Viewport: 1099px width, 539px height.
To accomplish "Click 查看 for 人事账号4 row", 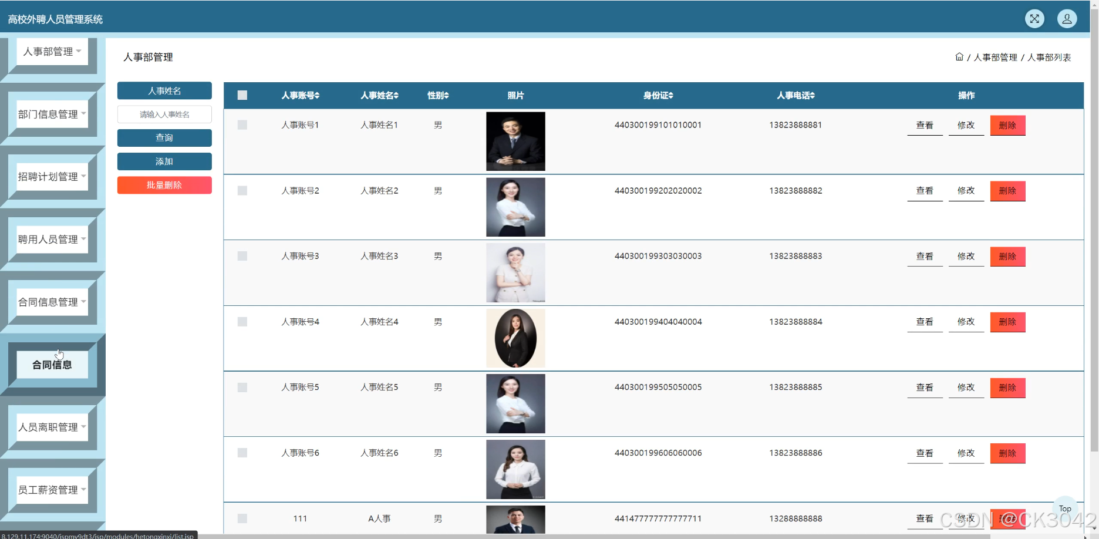I will [x=925, y=322].
